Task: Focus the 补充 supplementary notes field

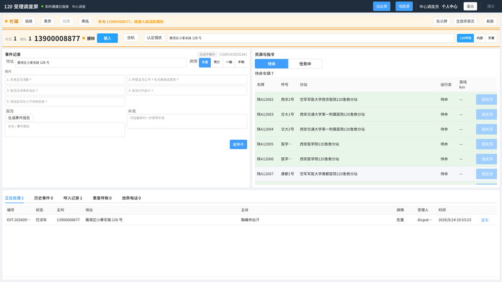Action: point(187,122)
